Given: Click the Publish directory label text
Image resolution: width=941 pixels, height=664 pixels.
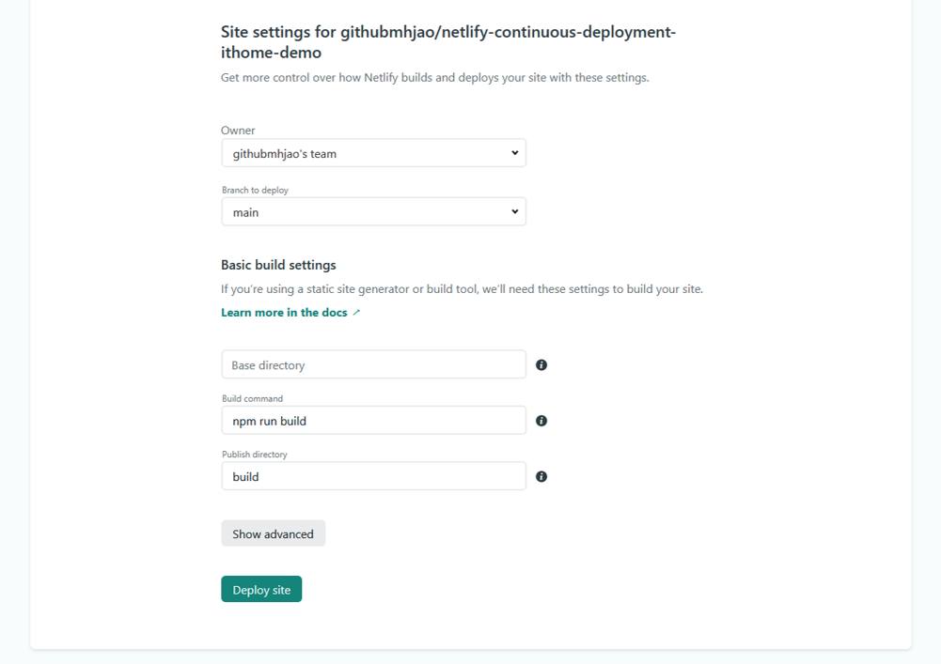Looking at the screenshot, I should pyautogui.click(x=255, y=455).
